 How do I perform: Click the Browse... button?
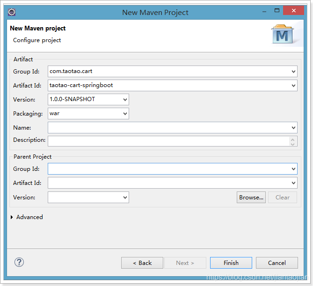[251, 198]
